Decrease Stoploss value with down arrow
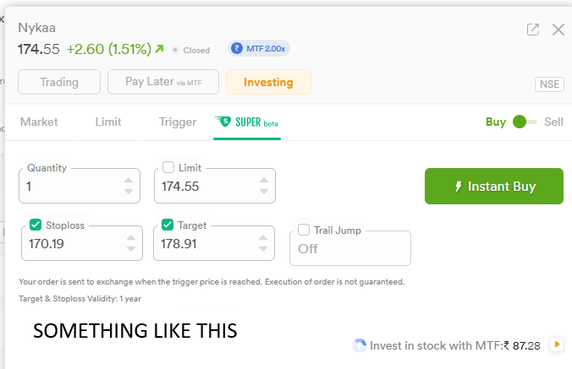 coord(131,249)
